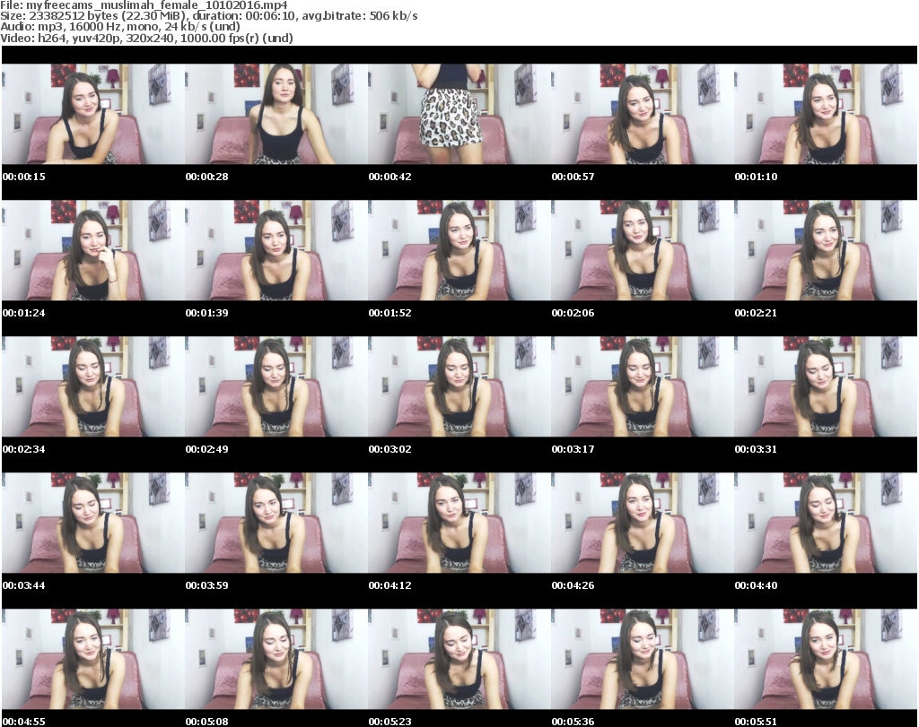The width and height of the screenshot is (919, 727).
Task: Click the 00:04:40 timestamp label
Action: (756, 585)
